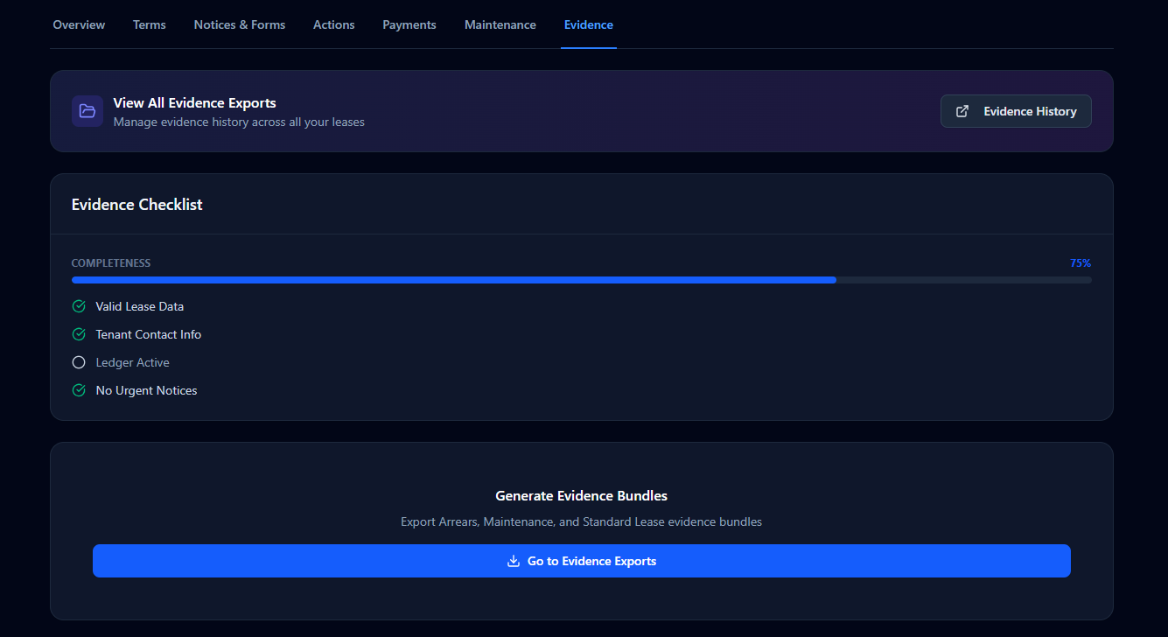Viewport: 1168px width, 637px height.
Task: Click the Completeness progress bar
Action: (581, 280)
